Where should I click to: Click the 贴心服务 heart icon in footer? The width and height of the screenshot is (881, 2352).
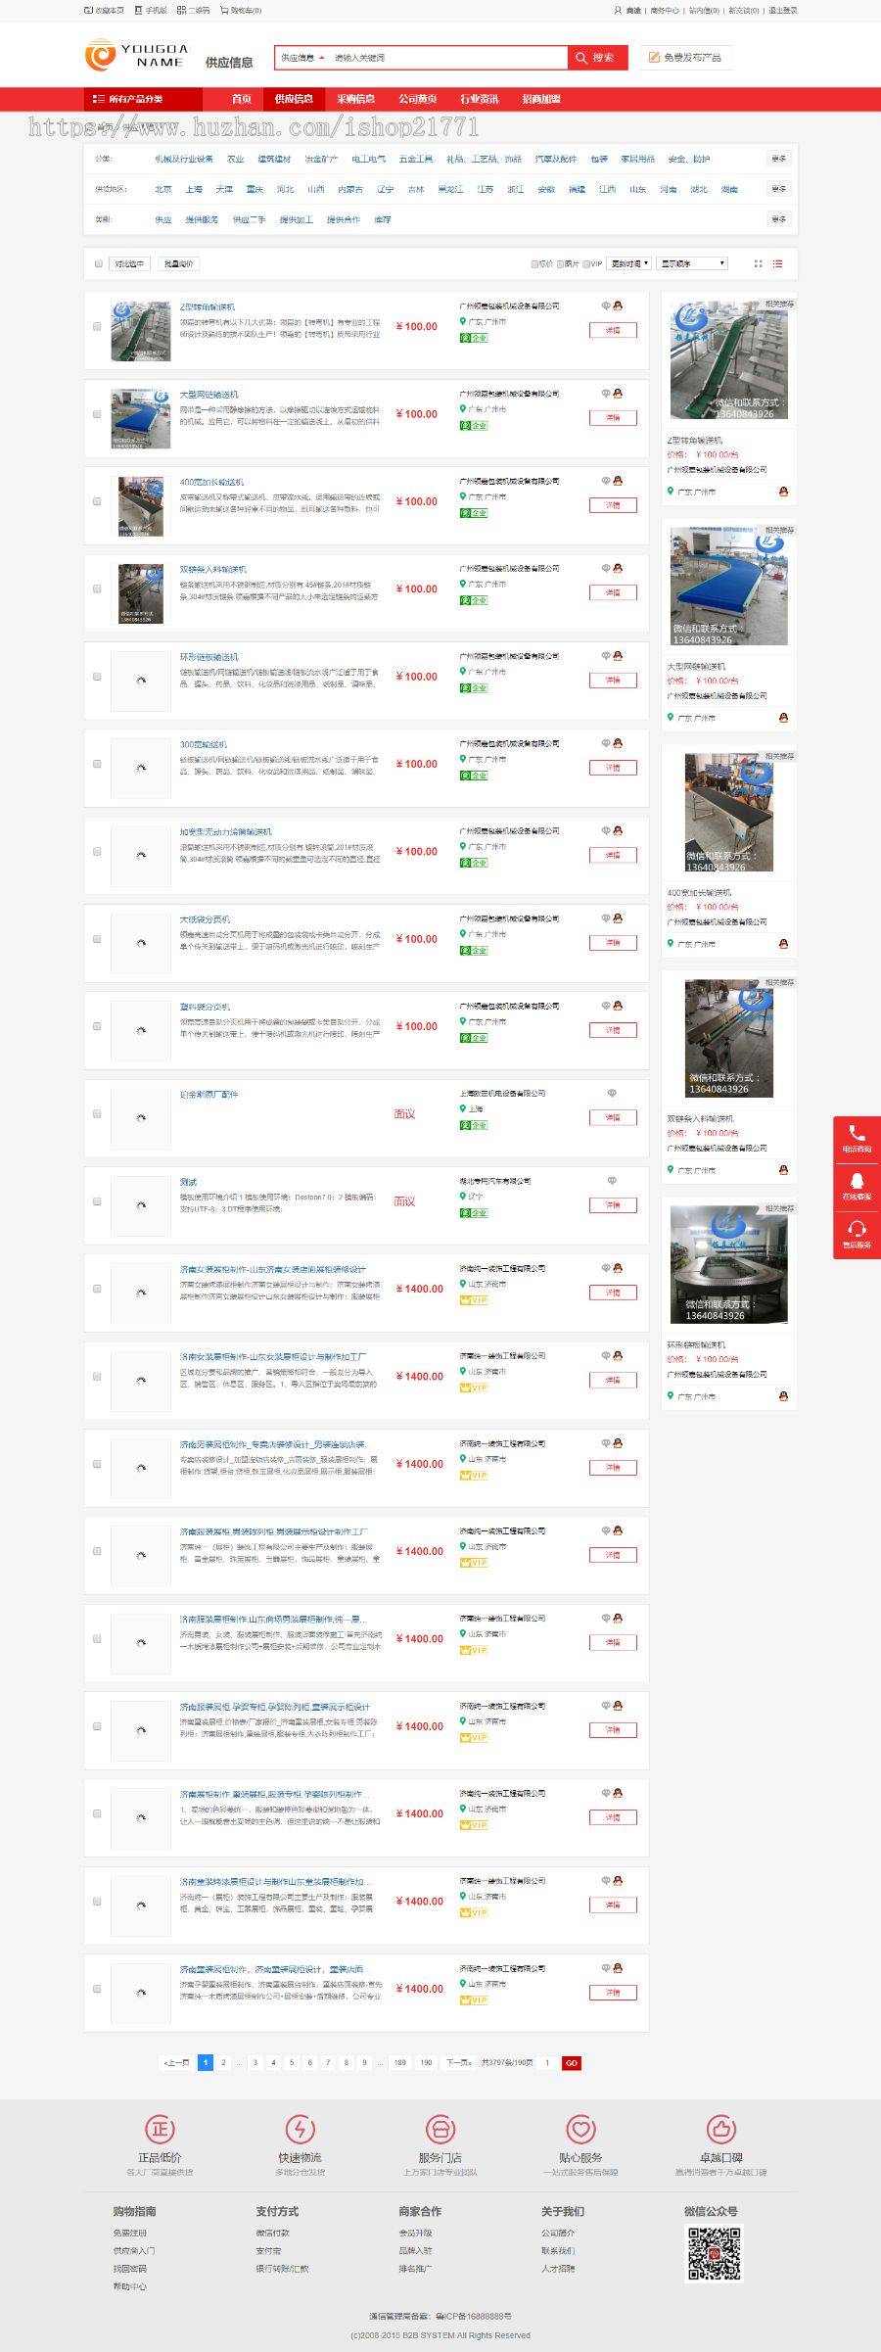[x=581, y=2129]
